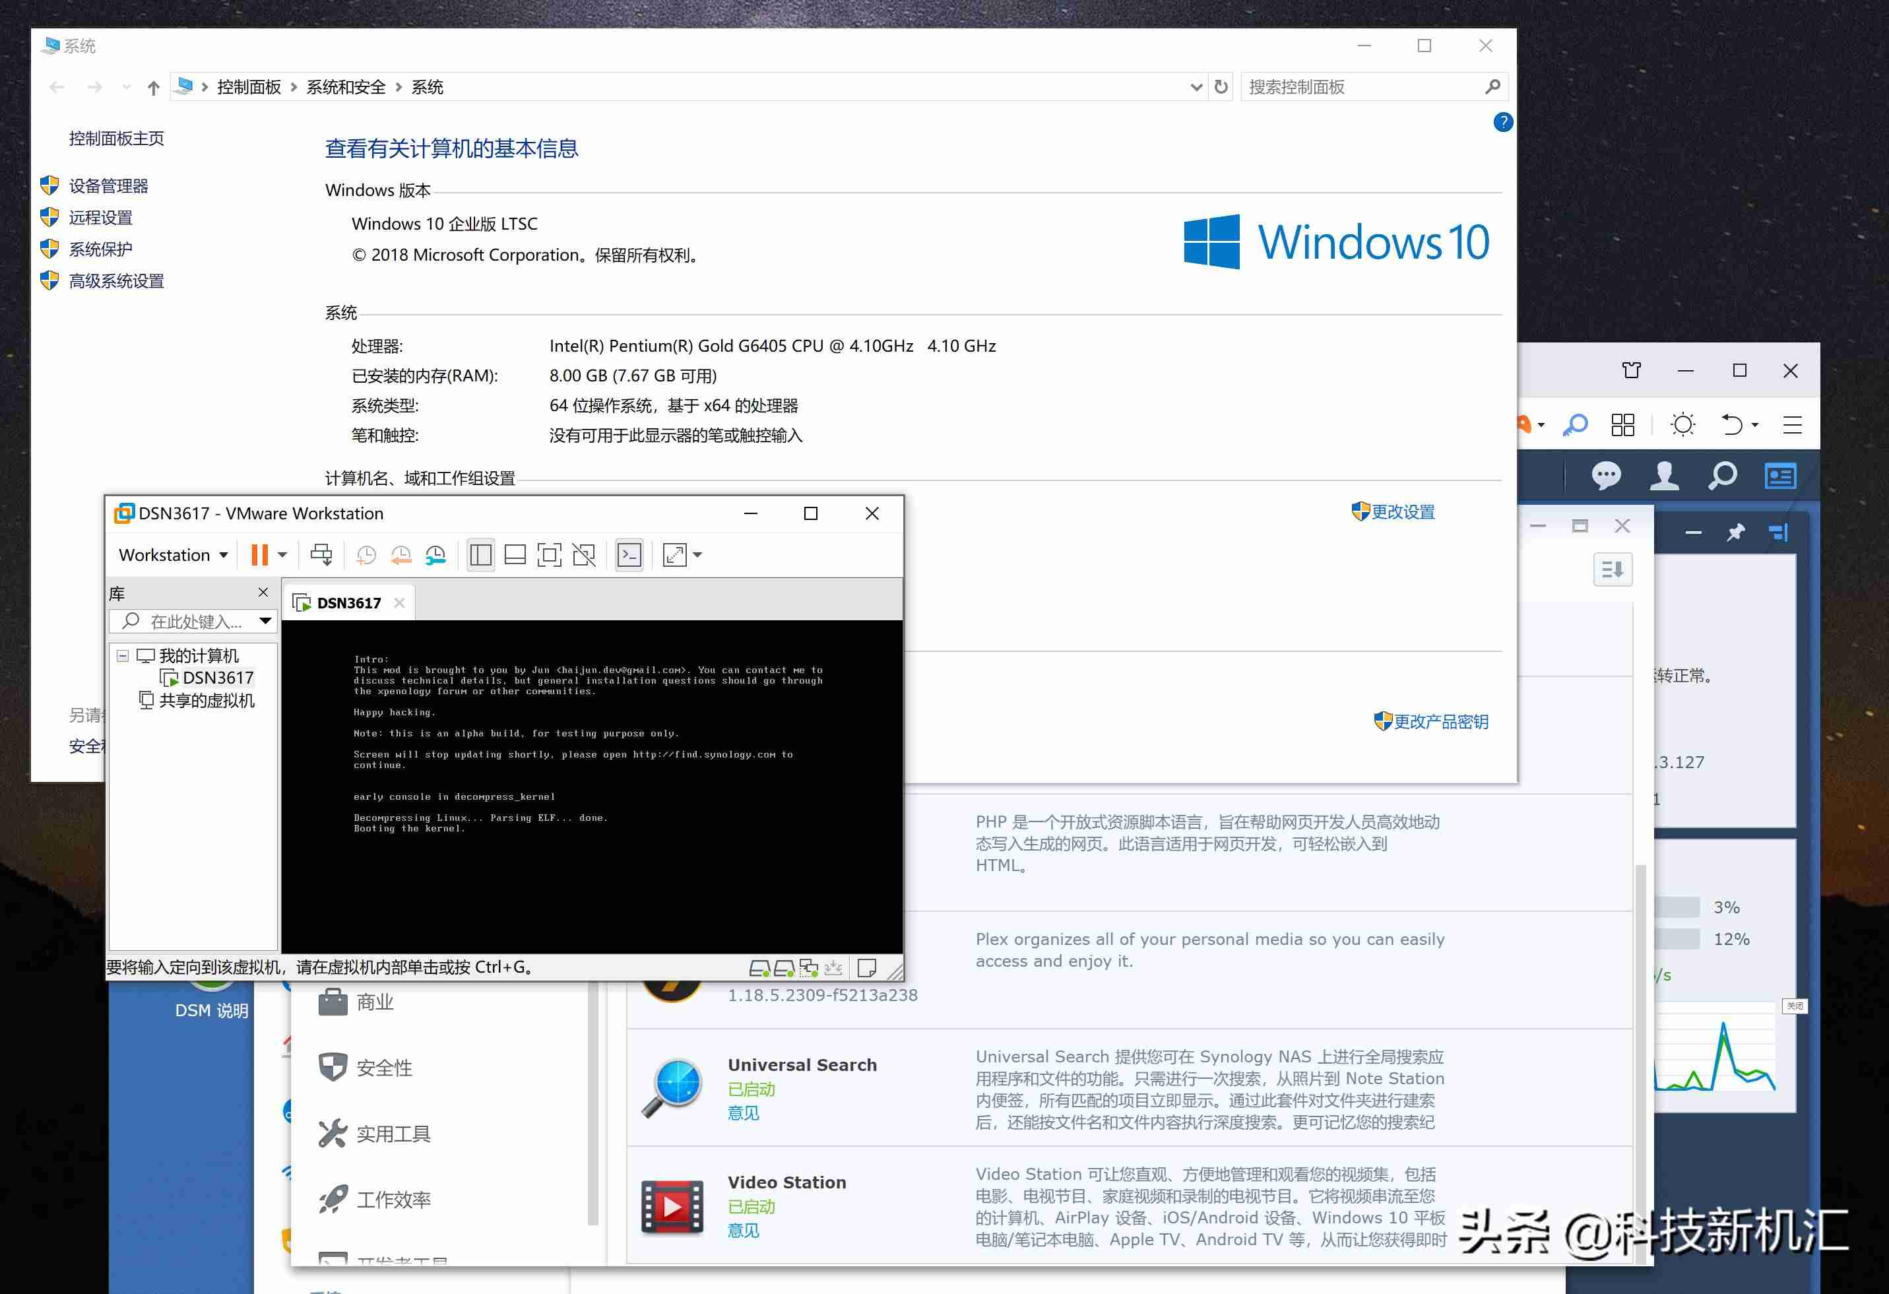1889x1294 pixels.
Task: Select DSN3617 in the library tree
Action: click(208, 678)
